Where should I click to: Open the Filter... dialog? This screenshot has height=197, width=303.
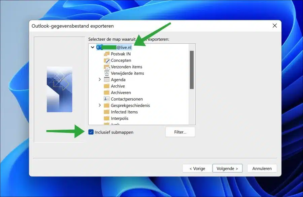(x=180, y=132)
